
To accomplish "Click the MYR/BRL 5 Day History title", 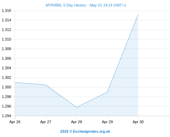I will (x=86, y=5).
